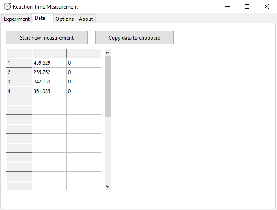Close the Reaction Time Measurement window
Image resolution: width=277 pixels, height=210 pixels.
(267, 7)
